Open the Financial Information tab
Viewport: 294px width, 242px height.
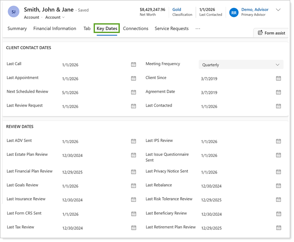pos(55,29)
